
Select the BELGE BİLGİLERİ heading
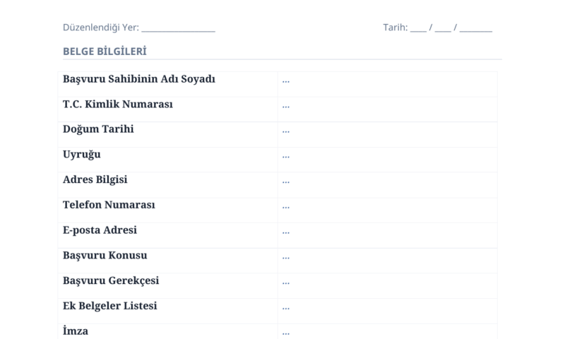(105, 52)
